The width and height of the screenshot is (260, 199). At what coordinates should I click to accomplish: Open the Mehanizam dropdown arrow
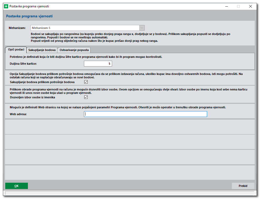[142, 28]
